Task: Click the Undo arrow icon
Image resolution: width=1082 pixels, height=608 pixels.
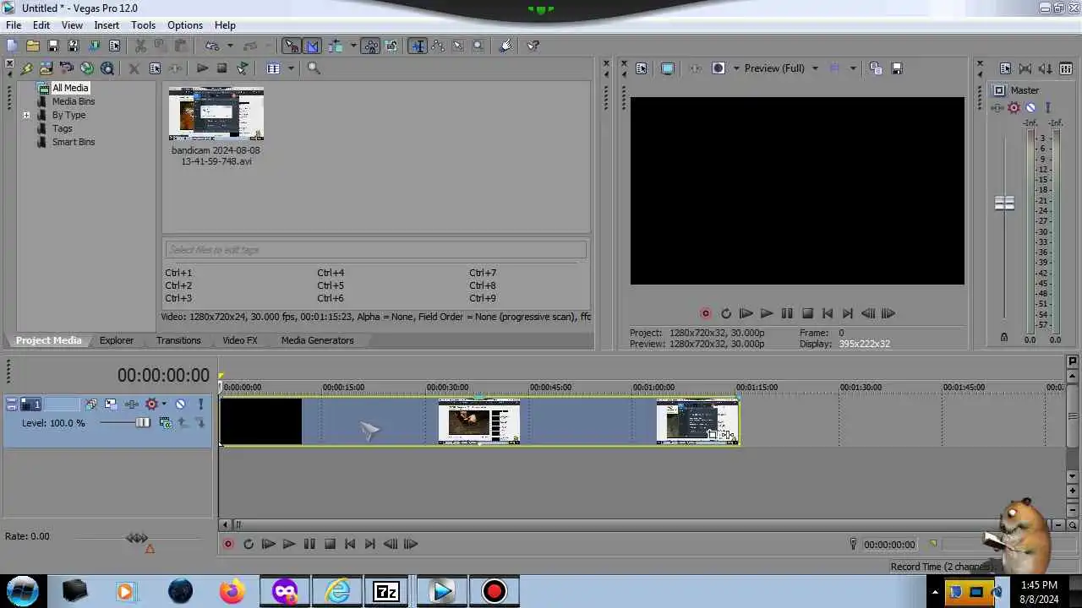Action: [x=212, y=46]
